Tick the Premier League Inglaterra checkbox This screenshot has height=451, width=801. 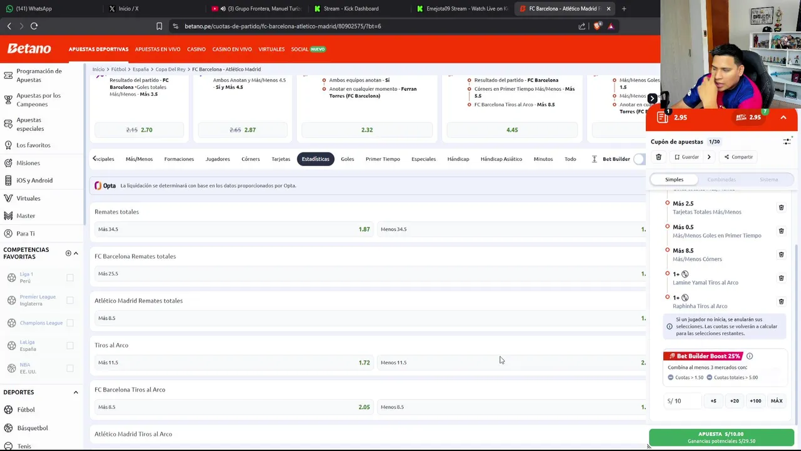coord(70,300)
